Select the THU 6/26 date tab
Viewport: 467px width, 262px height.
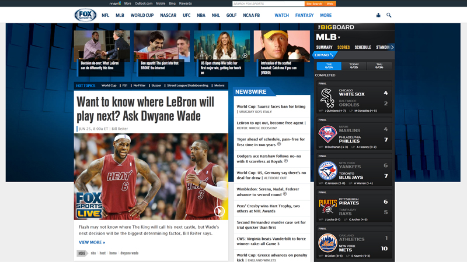coord(379,66)
